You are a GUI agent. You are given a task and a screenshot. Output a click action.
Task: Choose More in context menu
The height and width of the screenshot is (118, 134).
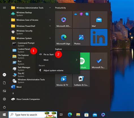click(x=58, y=60)
